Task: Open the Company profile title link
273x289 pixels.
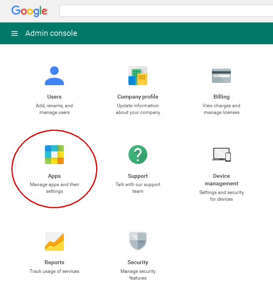Action: tap(138, 97)
